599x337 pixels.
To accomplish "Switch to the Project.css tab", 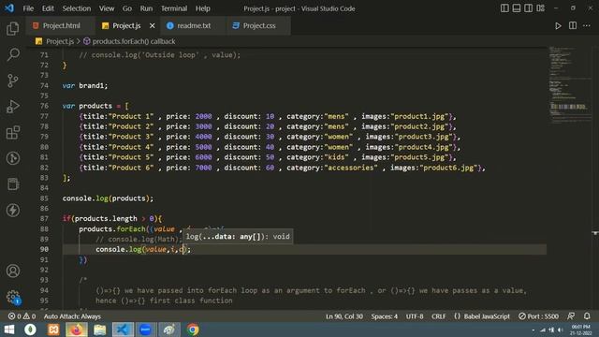I will pos(259,25).
